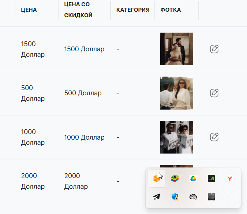Open Yandex Browser tray icon
Image resolution: width=247 pixels, height=214 pixels.
click(230, 178)
